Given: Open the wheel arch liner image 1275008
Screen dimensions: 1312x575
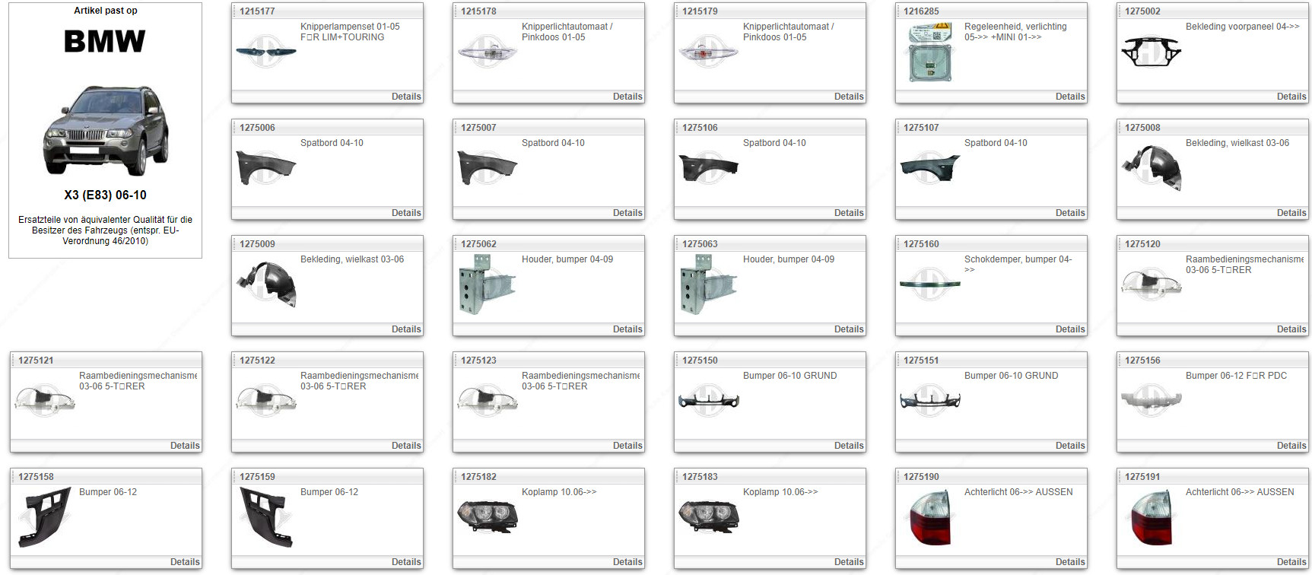Looking at the screenshot, I should click(1151, 168).
